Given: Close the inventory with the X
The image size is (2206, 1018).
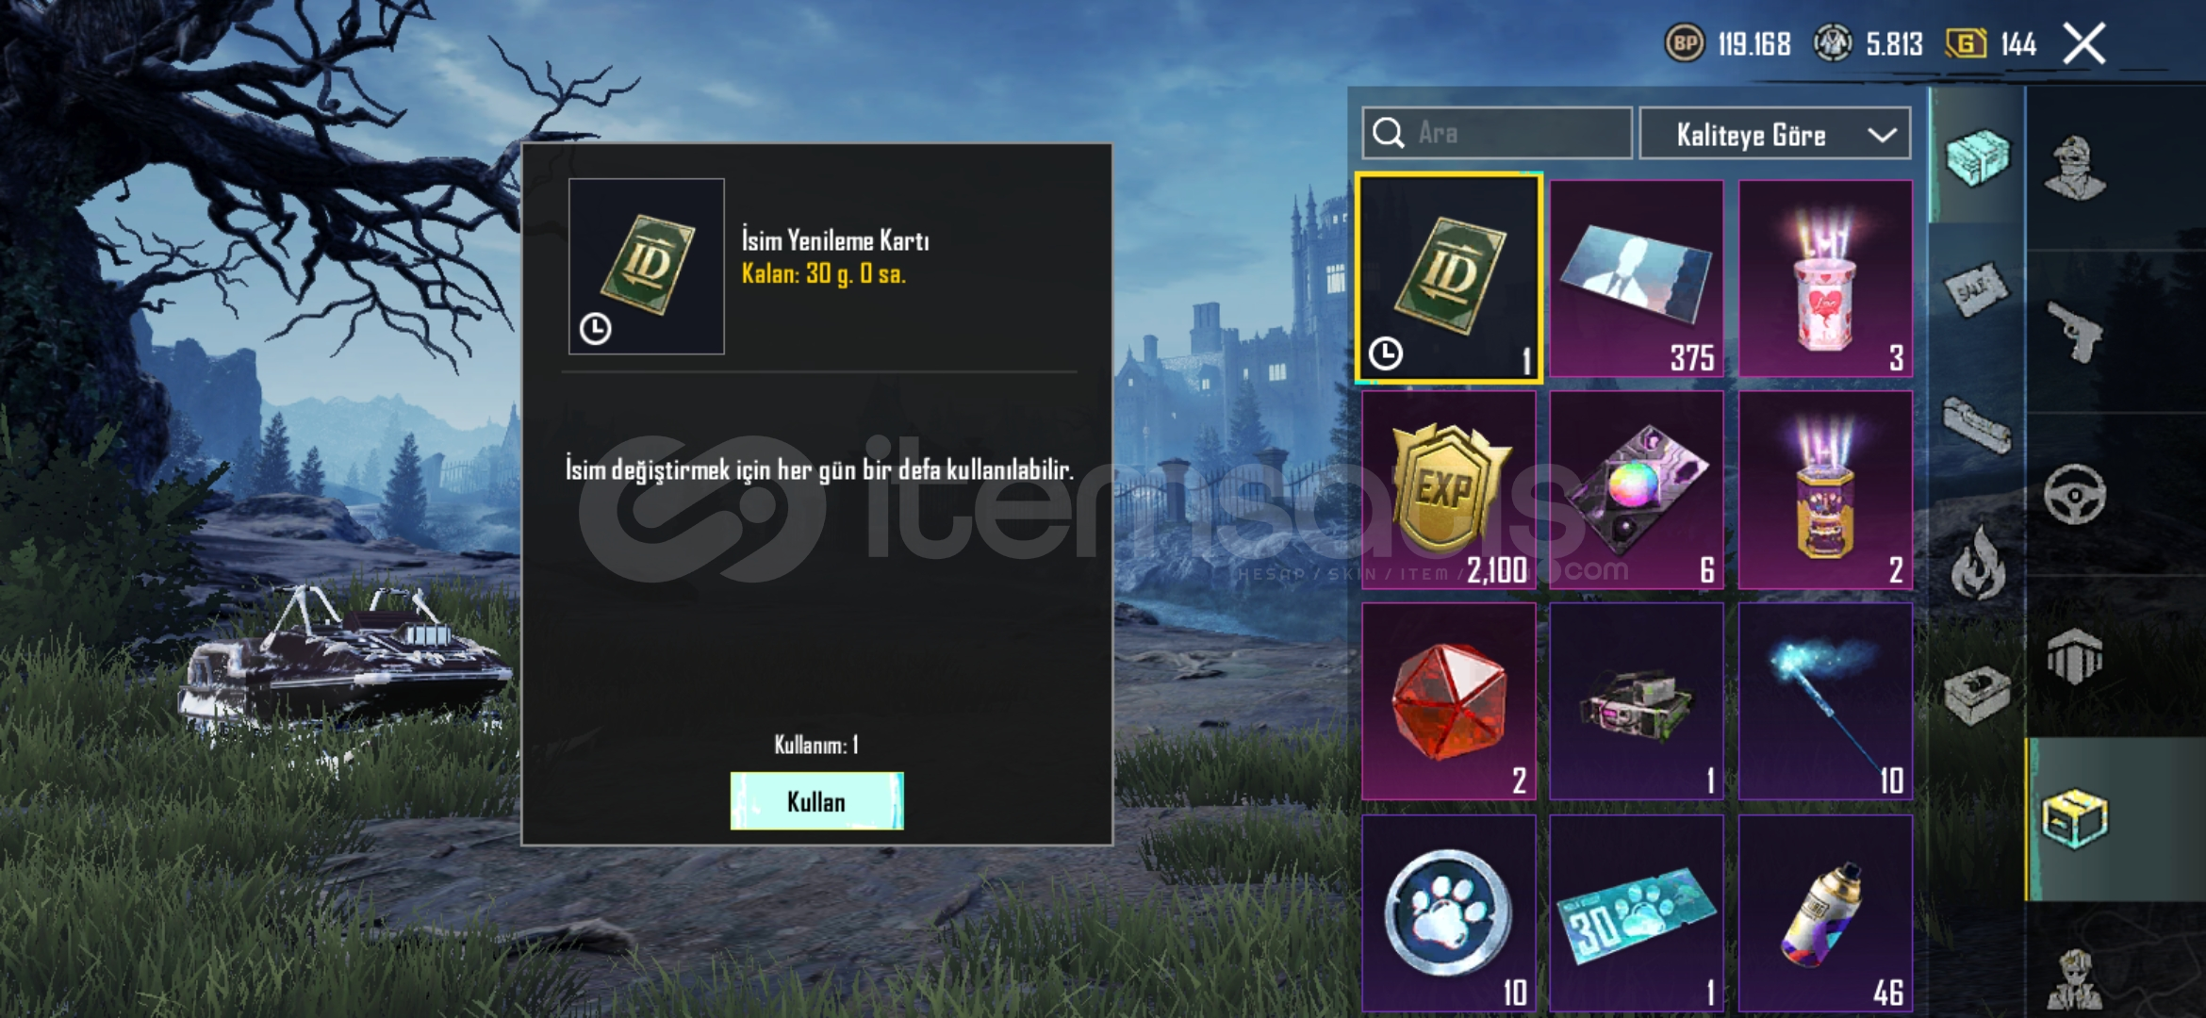Looking at the screenshot, I should pyautogui.click(x=2084, y=43).
